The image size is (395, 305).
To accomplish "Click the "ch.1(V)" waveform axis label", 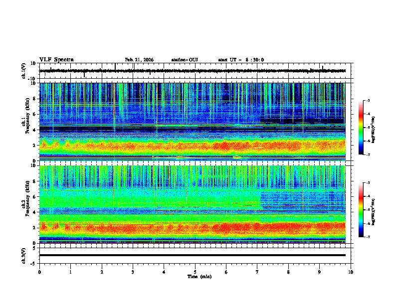I will pos(24,71).
